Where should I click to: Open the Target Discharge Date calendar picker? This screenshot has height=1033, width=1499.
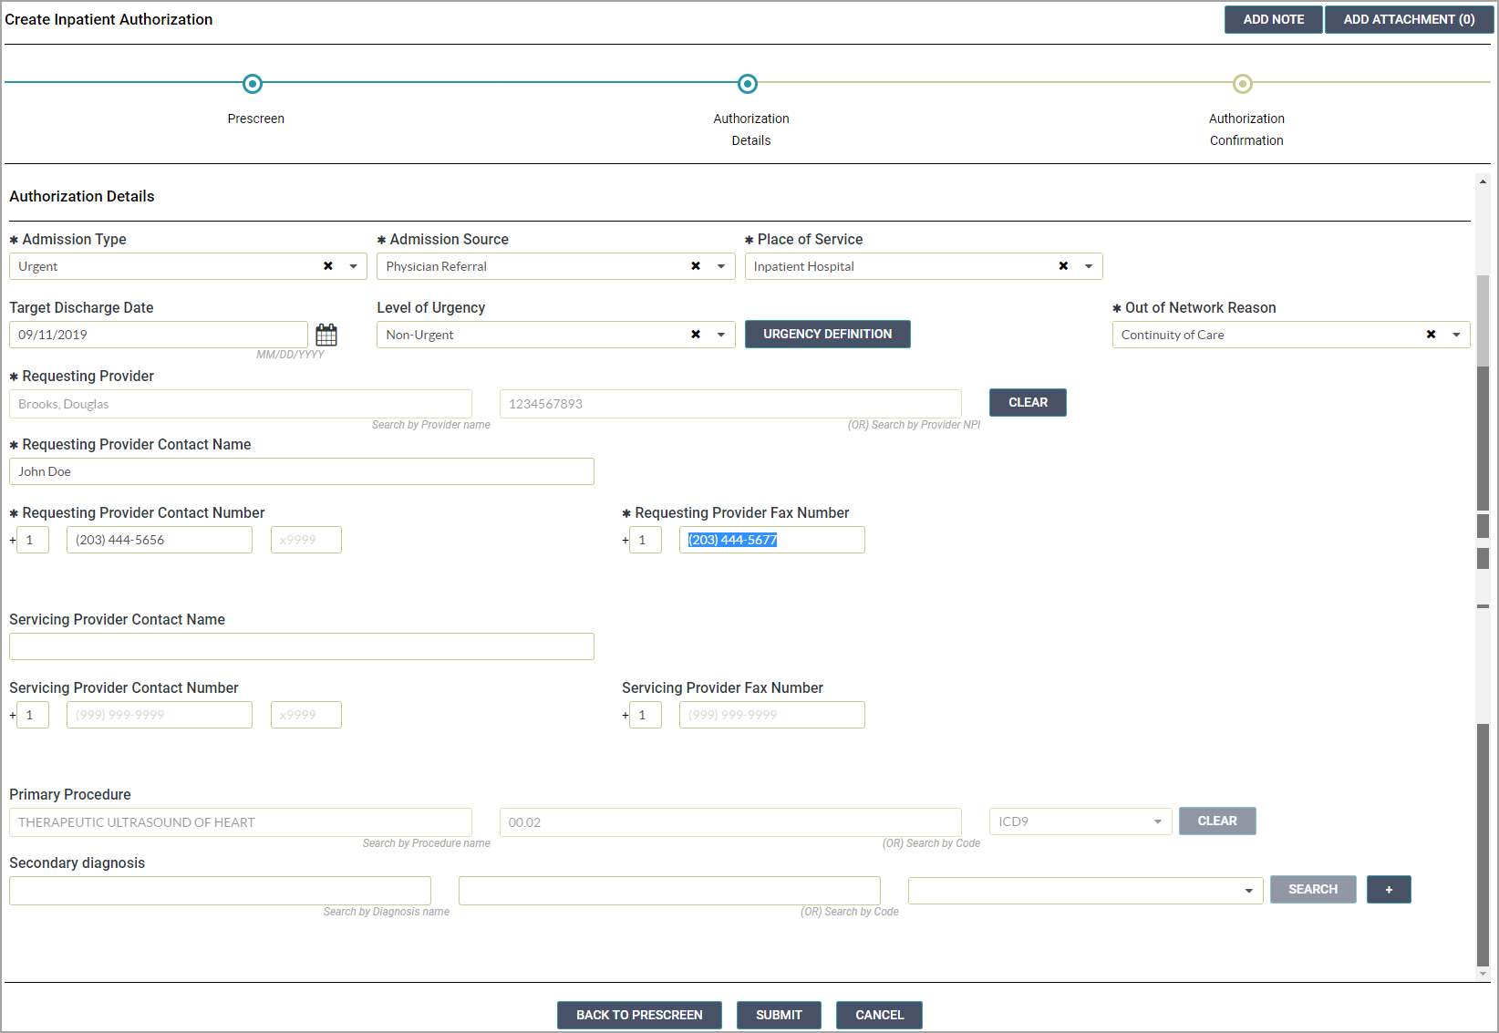pos(326,334)
